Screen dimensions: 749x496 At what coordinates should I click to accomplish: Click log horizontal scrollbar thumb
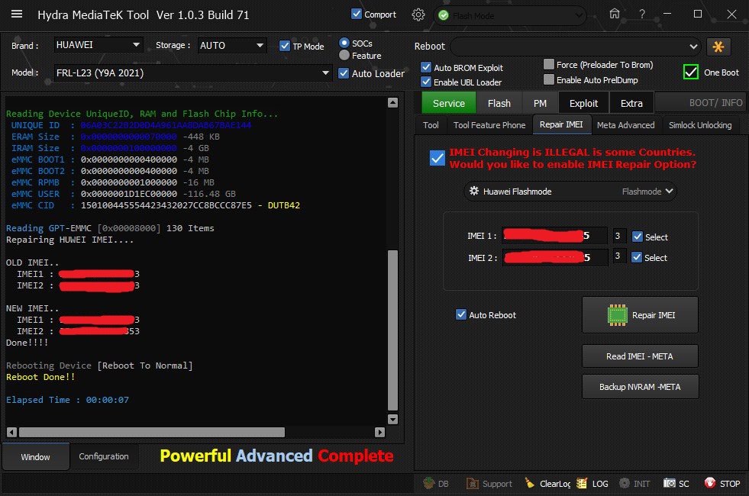(x=152, y=432)
